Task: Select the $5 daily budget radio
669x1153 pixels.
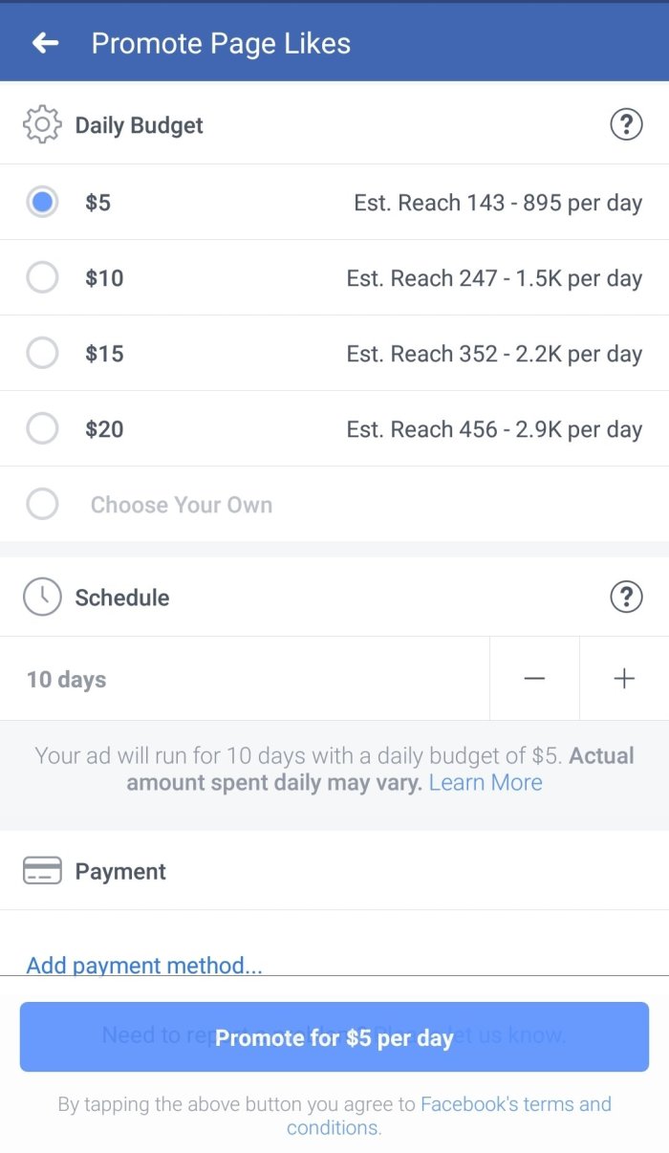Action: point(42,203)
